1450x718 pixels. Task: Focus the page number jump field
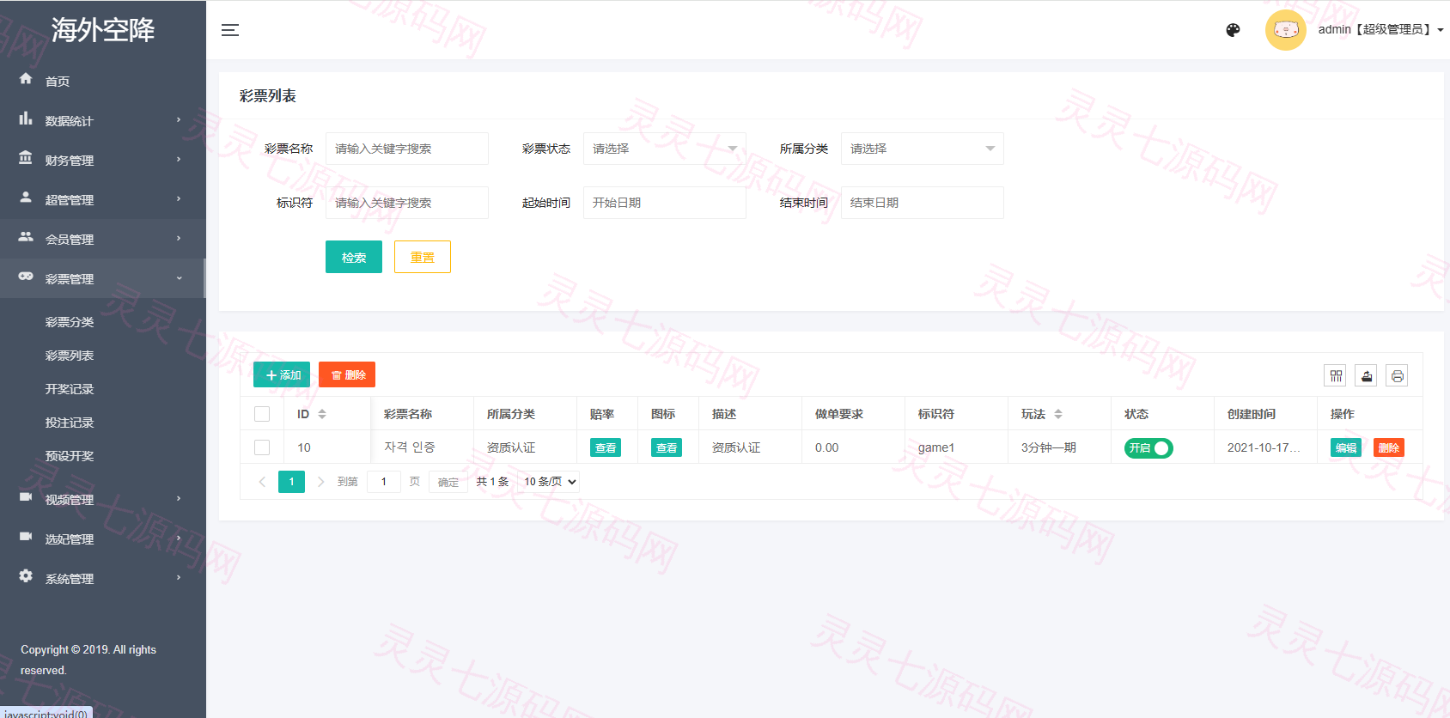(384, 482)
